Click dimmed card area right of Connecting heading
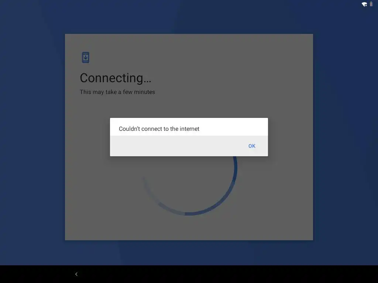 tap(231, 78)
